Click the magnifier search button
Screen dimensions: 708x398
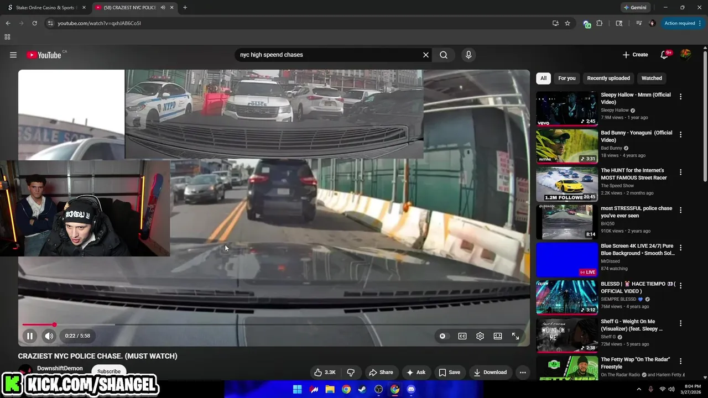click(444, 55)
